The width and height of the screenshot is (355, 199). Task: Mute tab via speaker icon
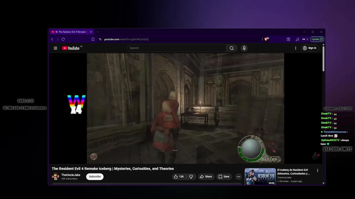point(57,32)
